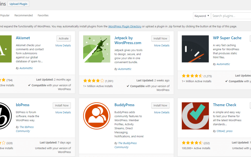This screenshot has height=157, width=251.
Task: Activate the Akismet plugin
Action: tap(63, 38)
